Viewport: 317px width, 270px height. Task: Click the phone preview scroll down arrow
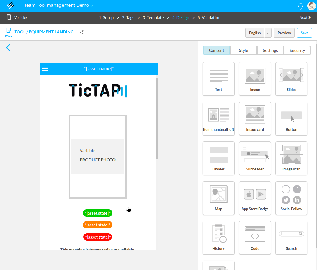click(157, 248)
